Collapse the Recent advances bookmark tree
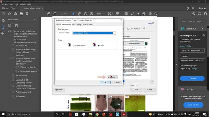Image resolution: width=209 pixels, height=117 pixels. click(x=8, y=31)
